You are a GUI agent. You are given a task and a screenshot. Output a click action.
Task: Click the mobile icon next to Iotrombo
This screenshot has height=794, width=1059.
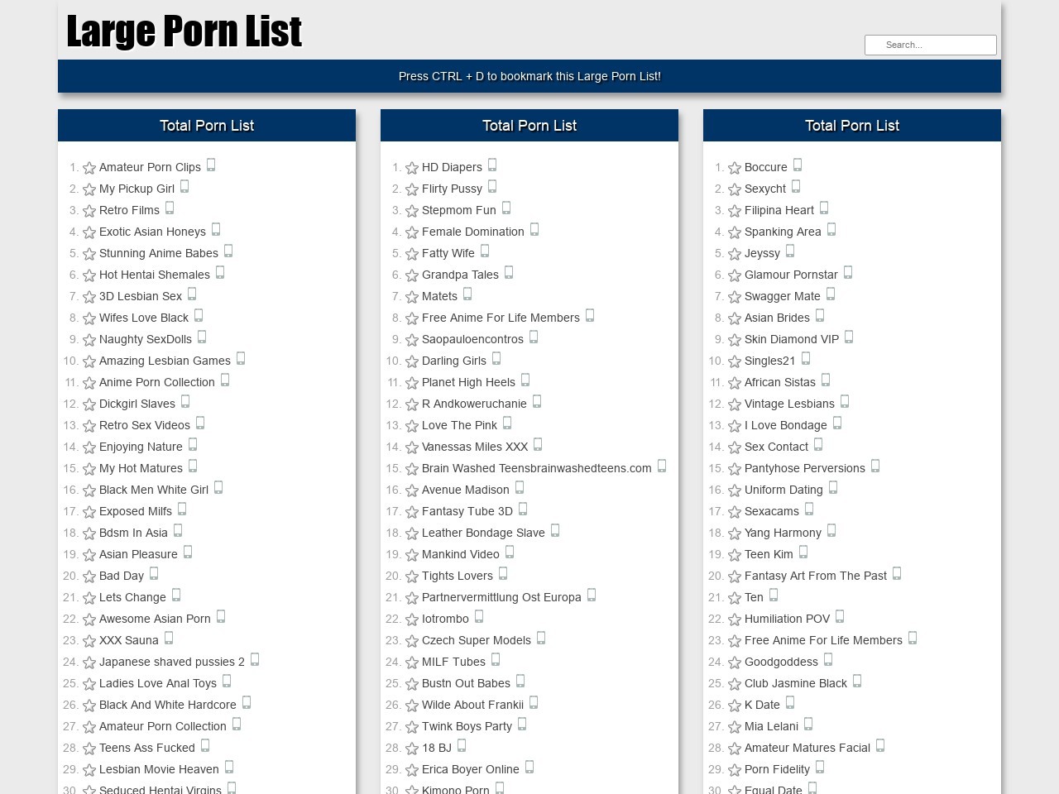479,617
